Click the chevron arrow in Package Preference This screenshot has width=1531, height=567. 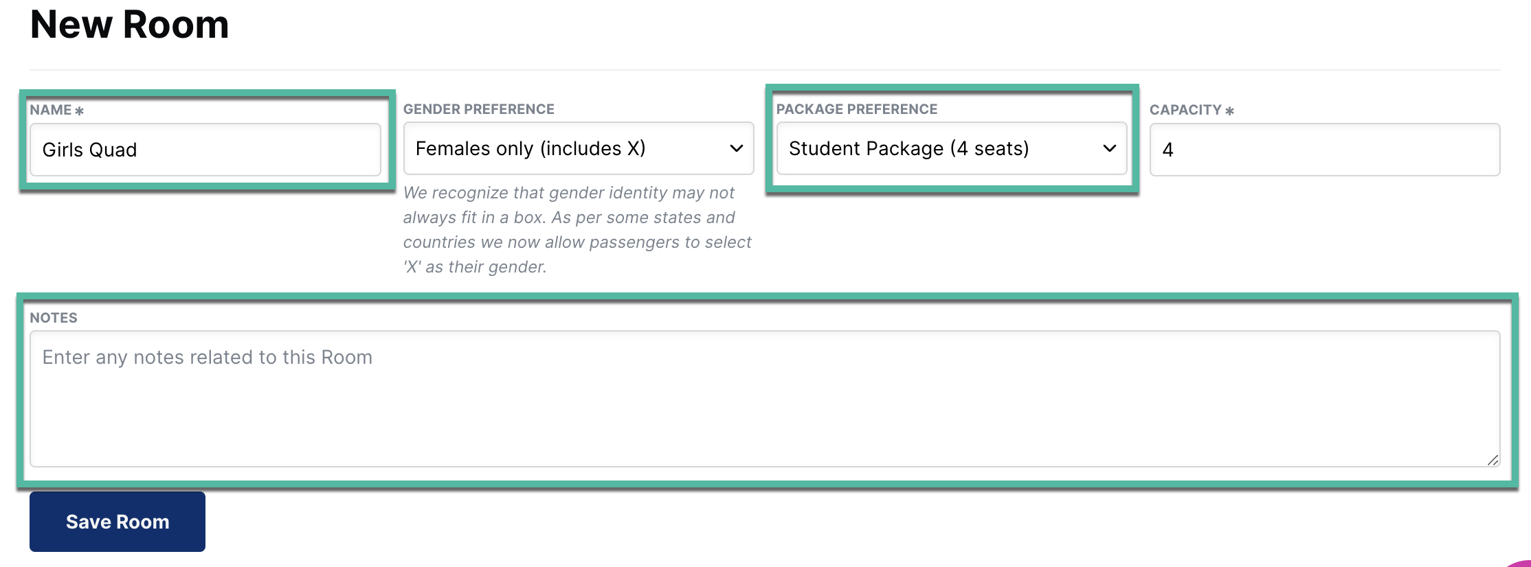(1109, 148)
